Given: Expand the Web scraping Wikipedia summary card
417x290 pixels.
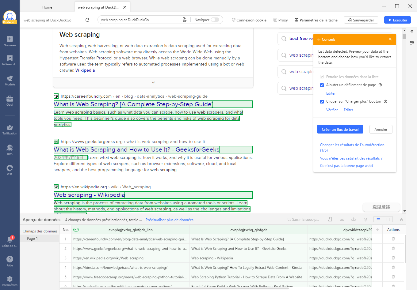Looking at the screenshot, I should point(153,82).
